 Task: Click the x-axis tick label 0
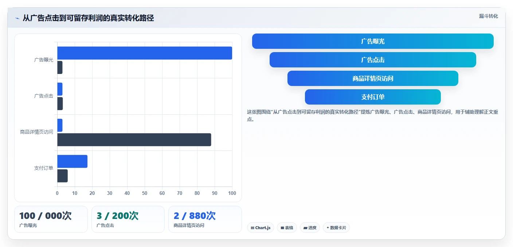[x=57, y=193]
